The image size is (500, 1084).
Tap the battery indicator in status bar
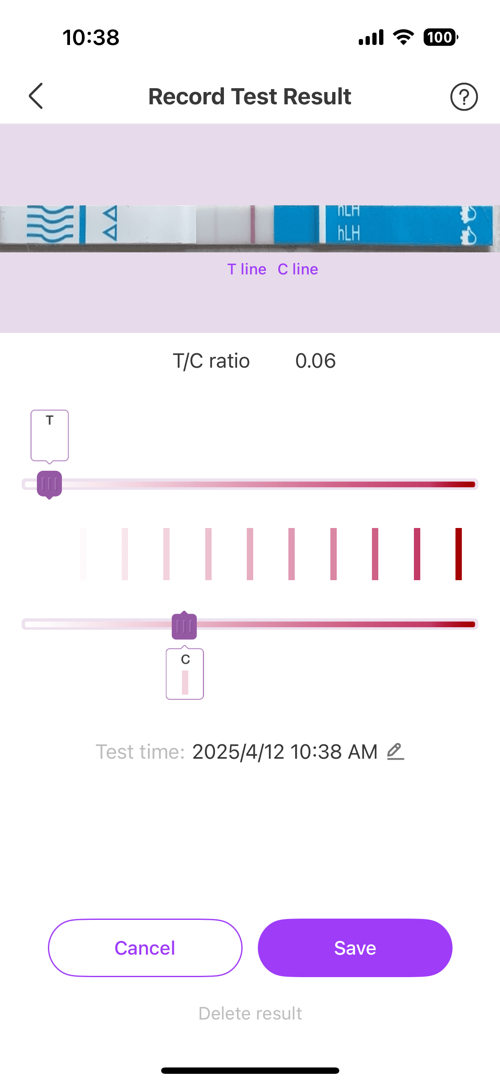pos(441,37)
